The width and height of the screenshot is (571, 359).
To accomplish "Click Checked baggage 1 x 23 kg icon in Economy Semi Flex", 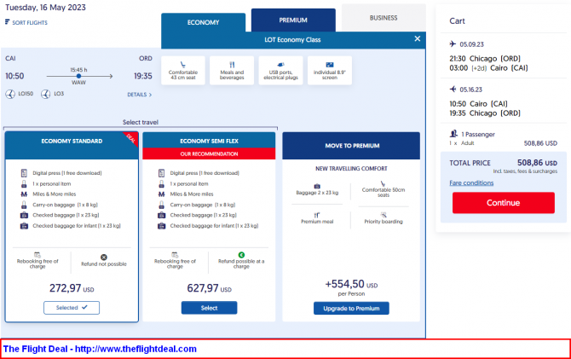I will tap(161, 216).
